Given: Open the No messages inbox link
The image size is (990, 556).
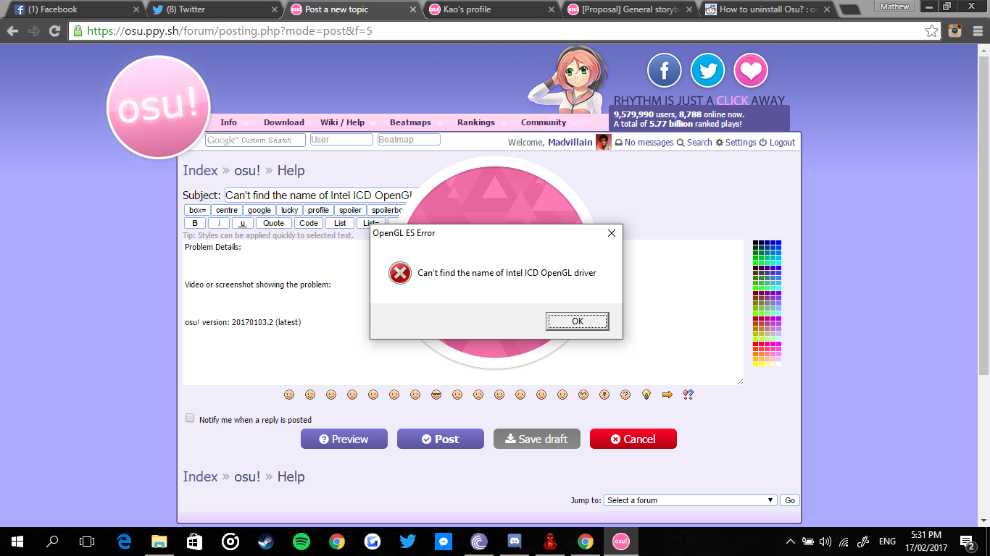Looking at the screenshot, I should 644,143.
